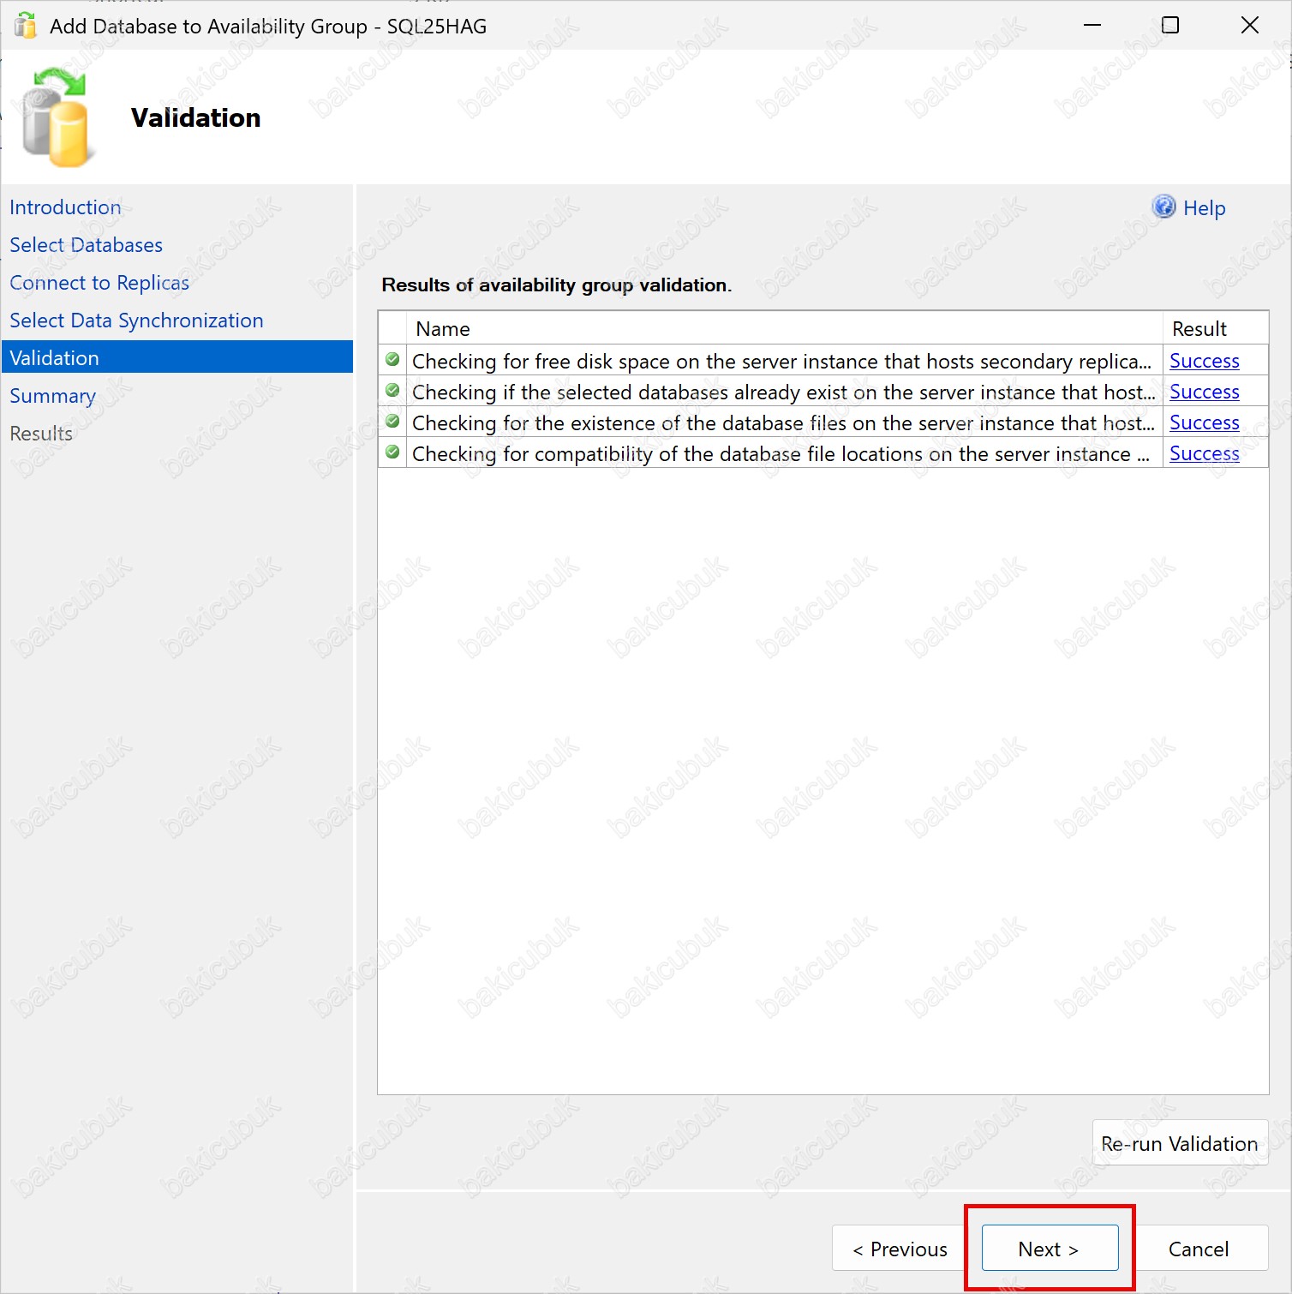Select the Validation step in sidebar
Viewport: 1292px width, 1294px height.
55,358
